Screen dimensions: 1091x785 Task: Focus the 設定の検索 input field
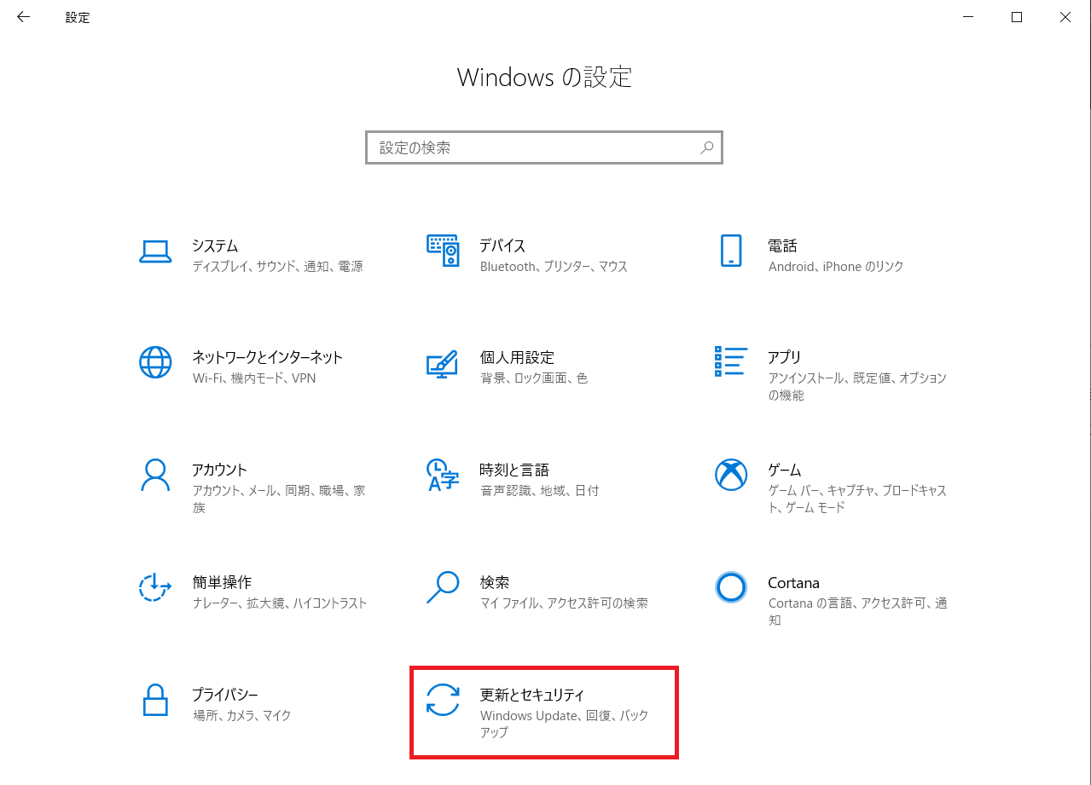click(544, 147)
